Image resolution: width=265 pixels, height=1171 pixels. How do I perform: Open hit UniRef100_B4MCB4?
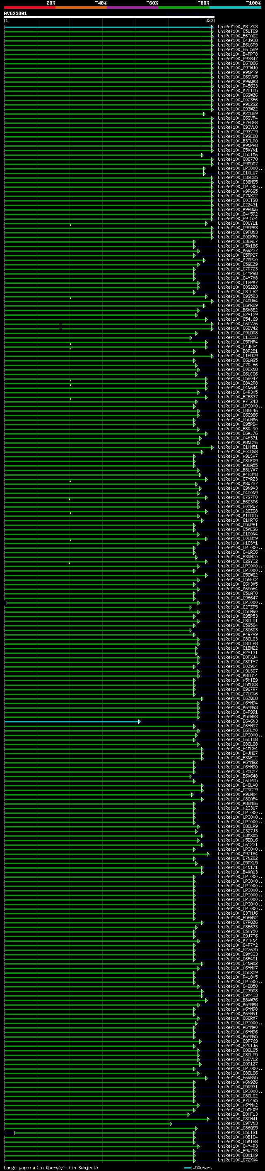238,749
